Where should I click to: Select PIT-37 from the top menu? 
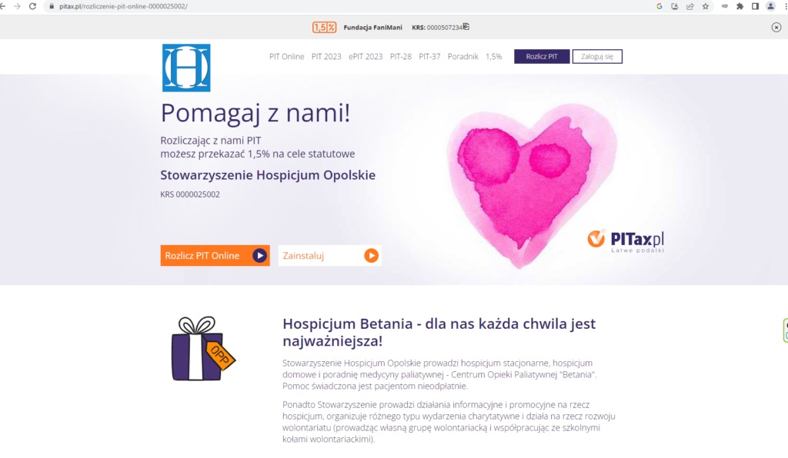click(x=429, y=57)
